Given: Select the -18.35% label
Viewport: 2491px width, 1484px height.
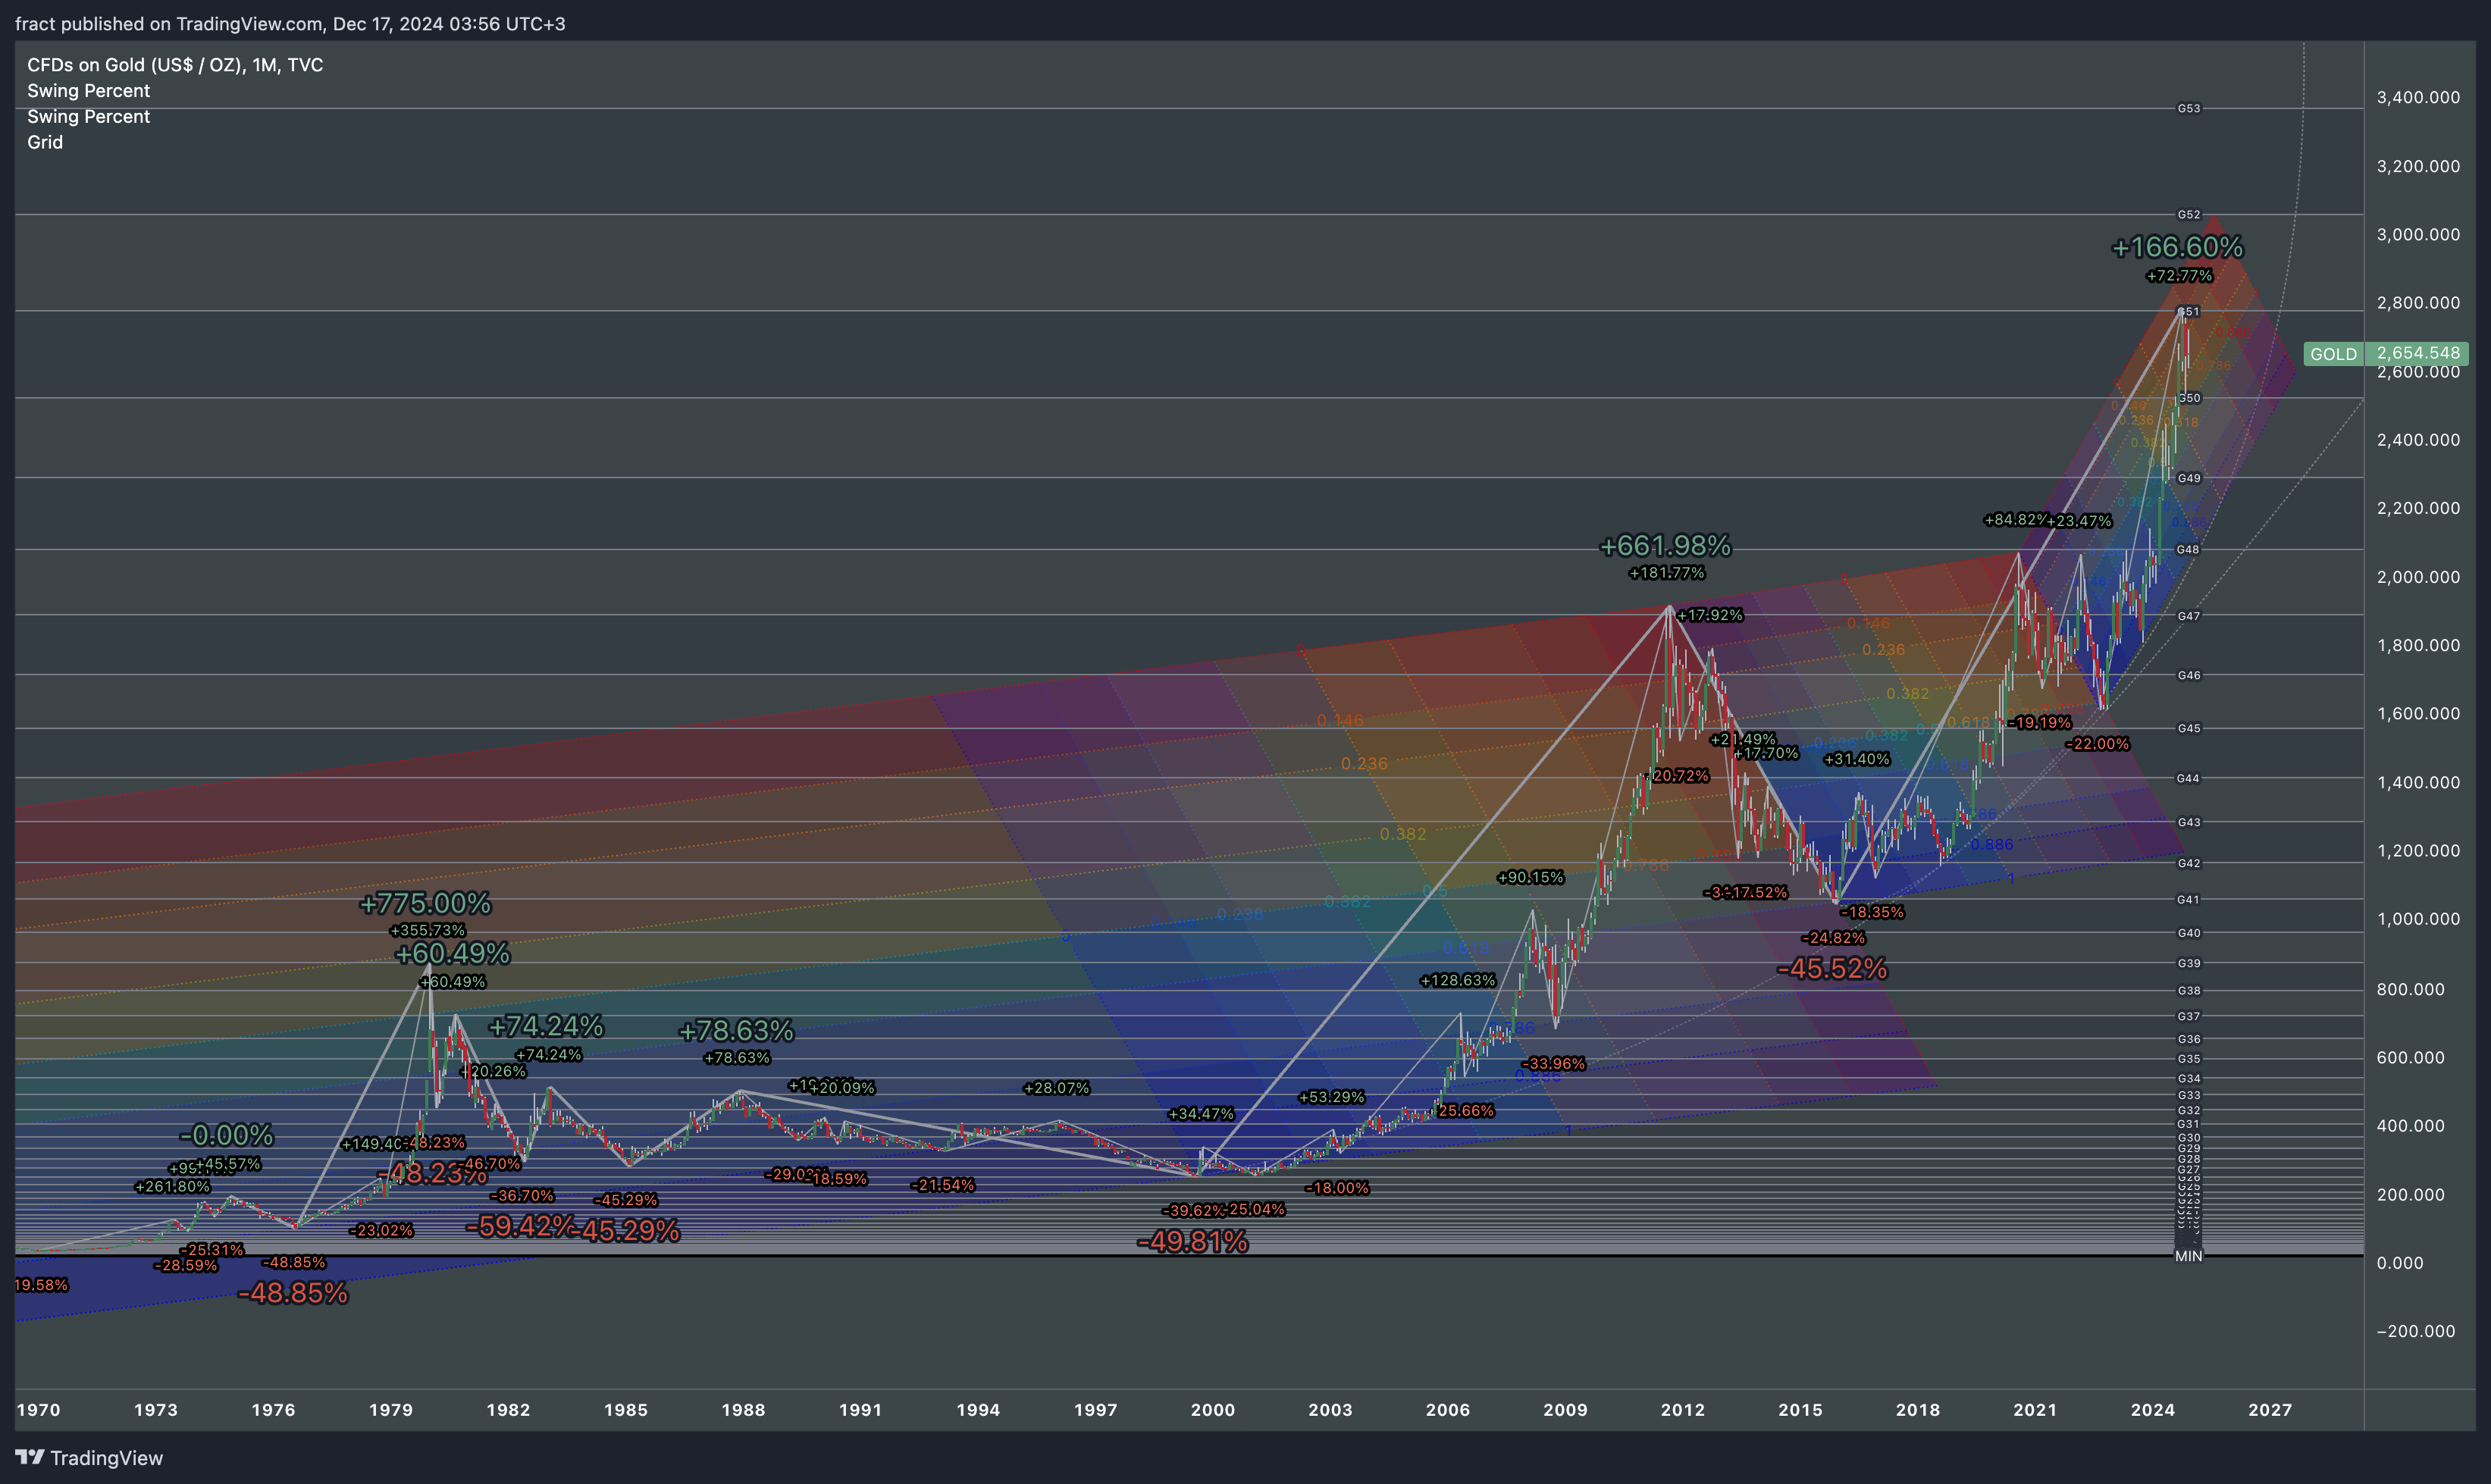Looking at the screenshot, I should 1872,911.
